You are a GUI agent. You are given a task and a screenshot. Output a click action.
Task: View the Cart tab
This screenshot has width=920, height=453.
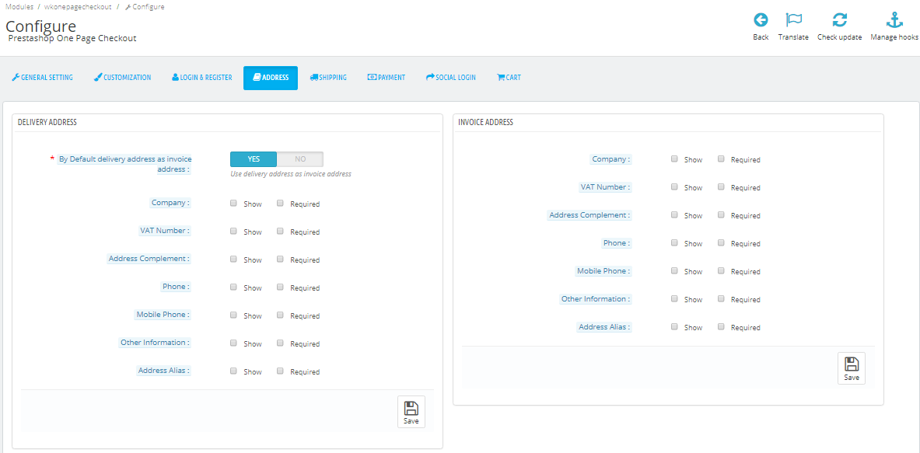tap(509, 78)
